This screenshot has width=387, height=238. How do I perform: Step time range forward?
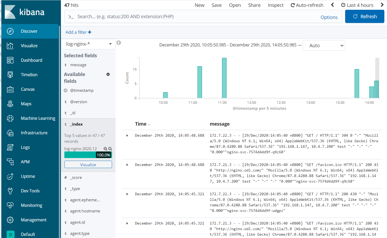click(382, 5)
